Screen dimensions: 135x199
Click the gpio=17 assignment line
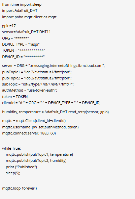click(9, 26)
